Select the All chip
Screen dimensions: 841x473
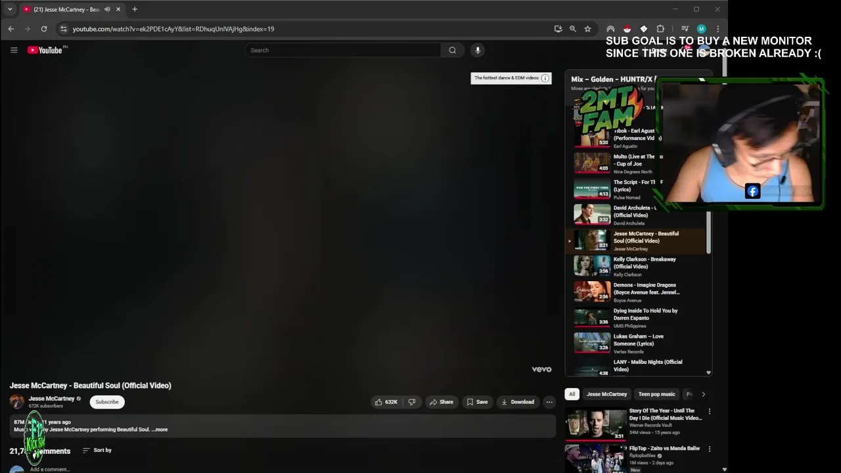coord(572,394)
